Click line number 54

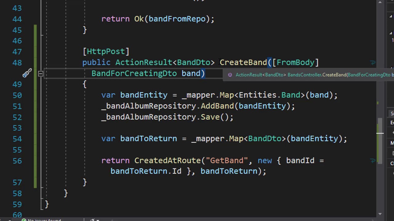click(17, 139)
